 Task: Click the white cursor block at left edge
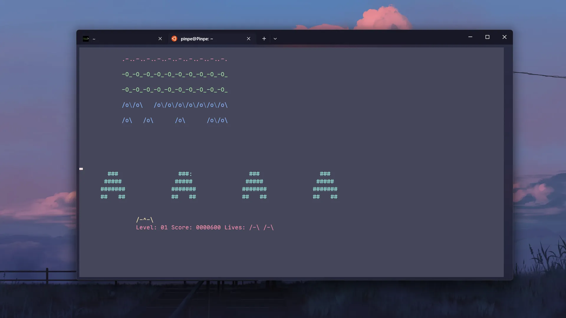click(x=81, y=169)
